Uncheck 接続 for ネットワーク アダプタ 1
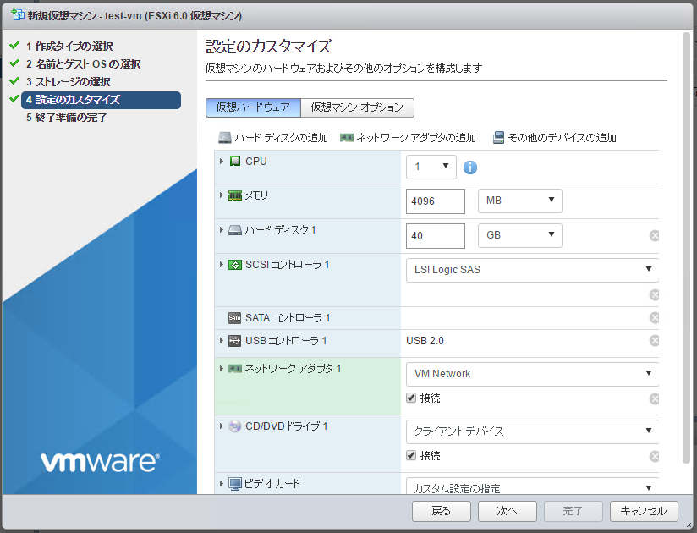697x533 pixels. point(410,398)
